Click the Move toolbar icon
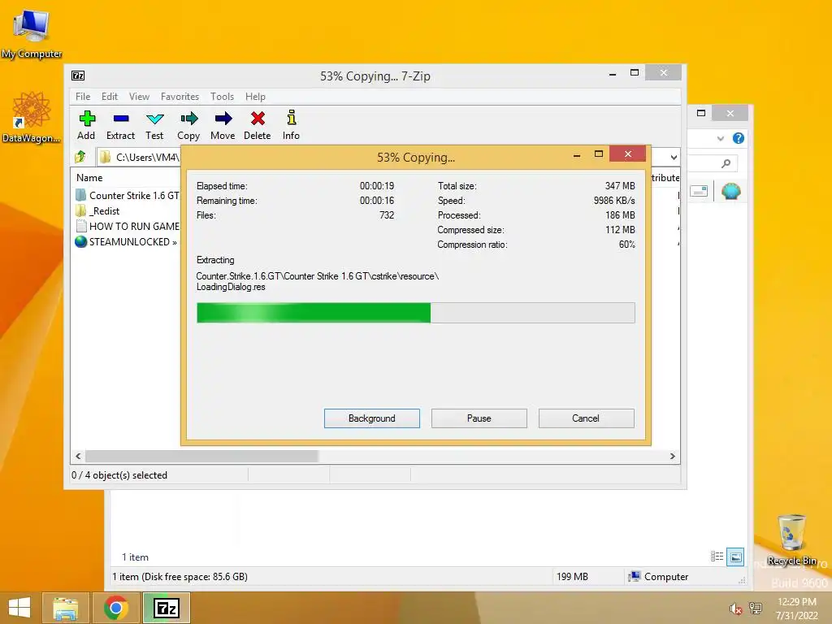Viewport: 832px width, 624px height. coord(223,125)
